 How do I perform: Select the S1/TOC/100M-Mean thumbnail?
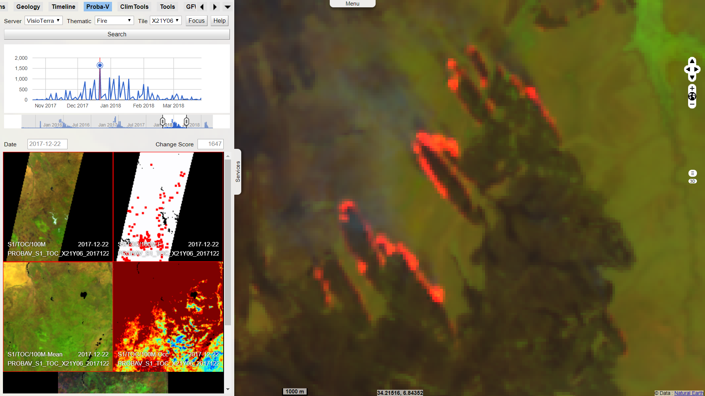click(58, 317)
